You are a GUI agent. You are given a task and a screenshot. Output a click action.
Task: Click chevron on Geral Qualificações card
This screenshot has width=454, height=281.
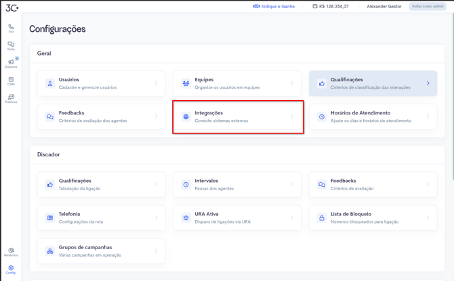tap(428, 83)
